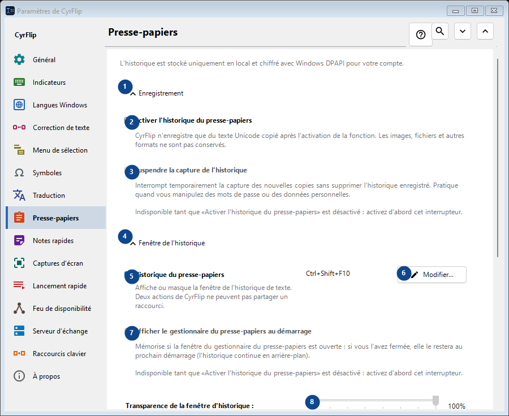The image size is (509, 416).
Task: Go to Feu de disponibilité page
Action: (56, 308)
